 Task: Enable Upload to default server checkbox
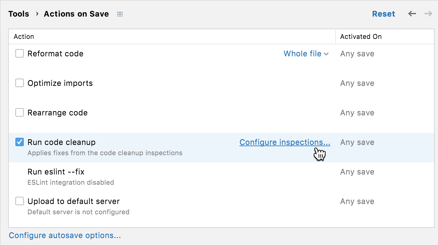pos(20,201)
